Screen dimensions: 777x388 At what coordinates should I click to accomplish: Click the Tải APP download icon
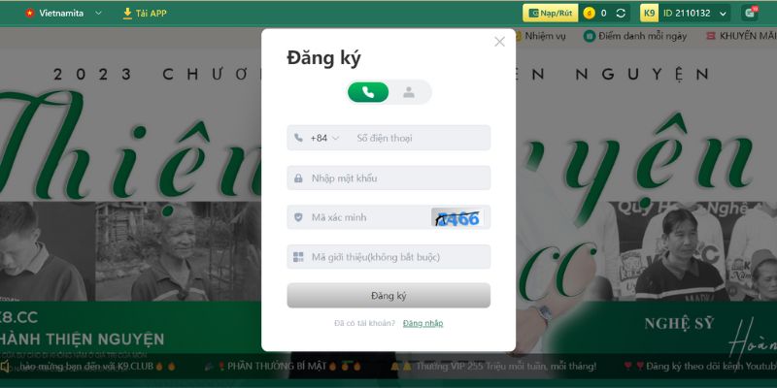coord(127,14)
